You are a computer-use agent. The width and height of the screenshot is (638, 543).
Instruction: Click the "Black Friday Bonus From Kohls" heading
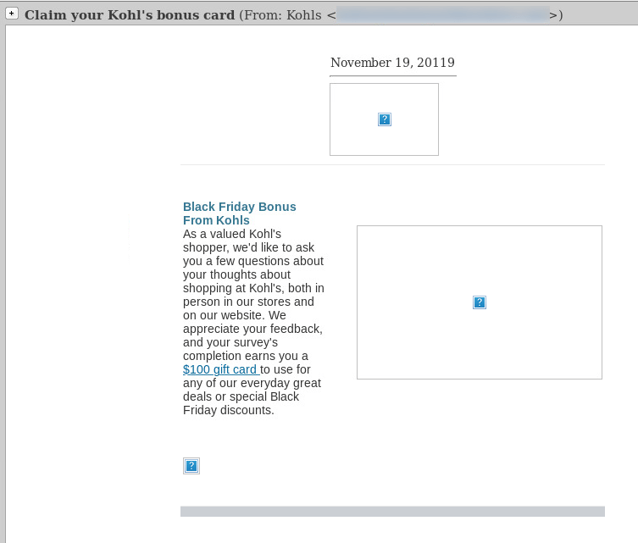pyautogui.click(x=239, y=213)
